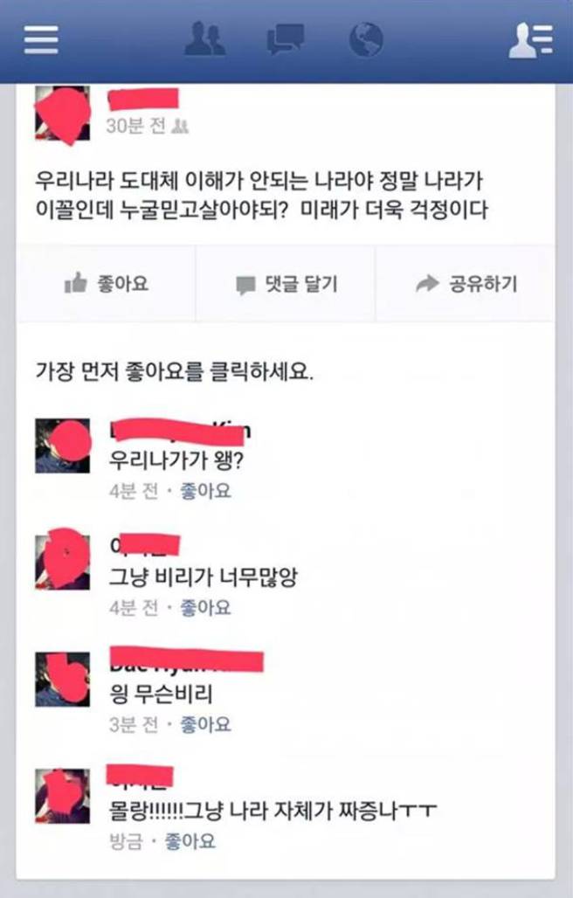Open the avatar beside '우리나가가 왱?' comment

62,446
